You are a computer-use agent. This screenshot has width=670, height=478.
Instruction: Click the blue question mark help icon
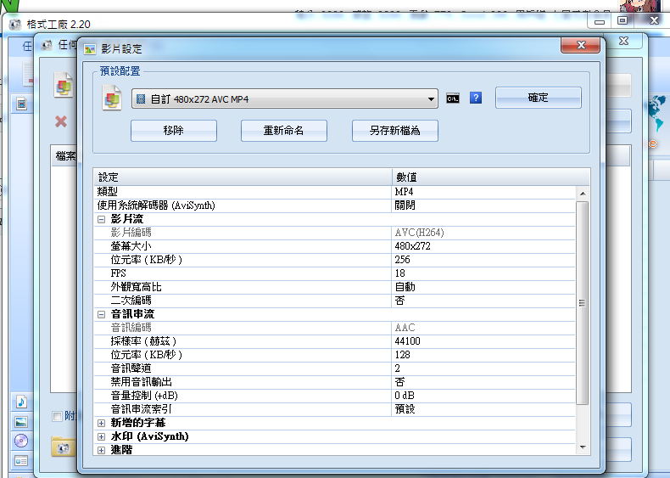pyautogui.click(x=476, y=98)
